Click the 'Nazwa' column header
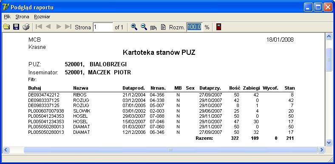335x164 pixels. point(80,88)
